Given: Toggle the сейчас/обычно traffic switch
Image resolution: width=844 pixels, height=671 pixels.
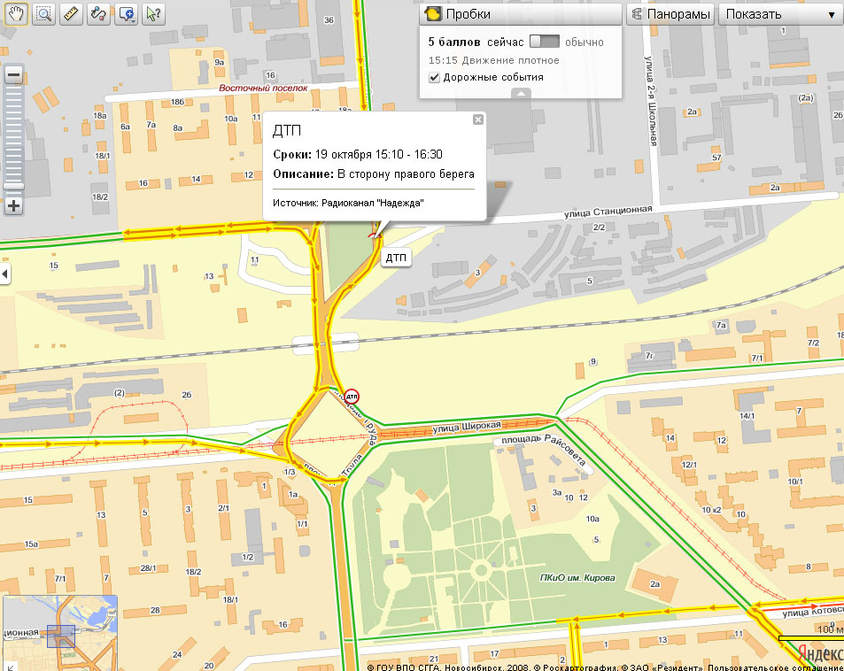Looking at the screenshot, I should 544,42.
